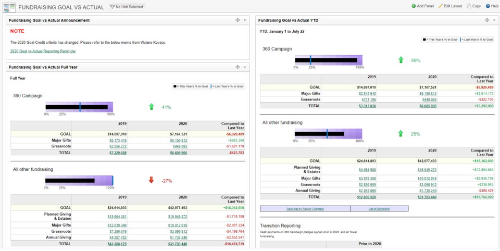
Task: Click the Full Year 360 Campaign progress bar
Action: (x=79, y=107)
